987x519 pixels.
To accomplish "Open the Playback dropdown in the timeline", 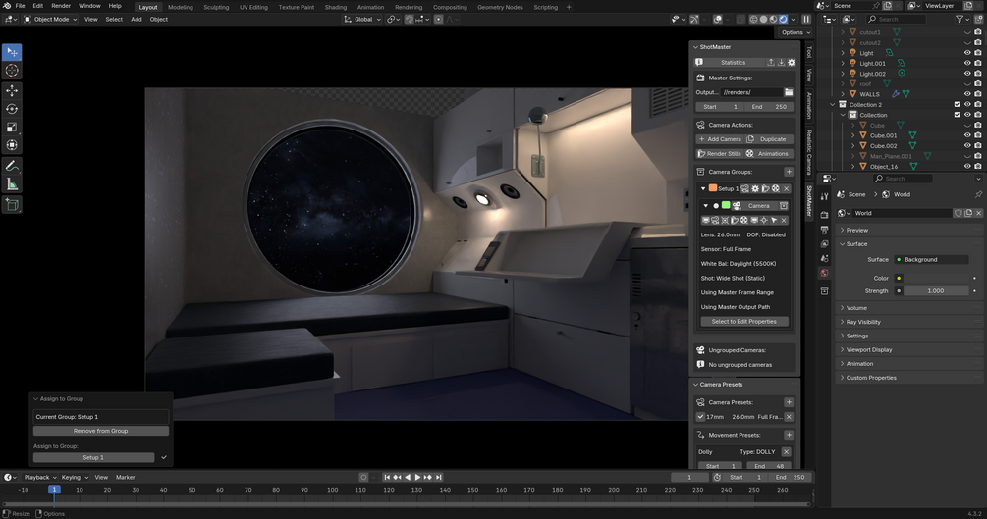I will [39, 477].
